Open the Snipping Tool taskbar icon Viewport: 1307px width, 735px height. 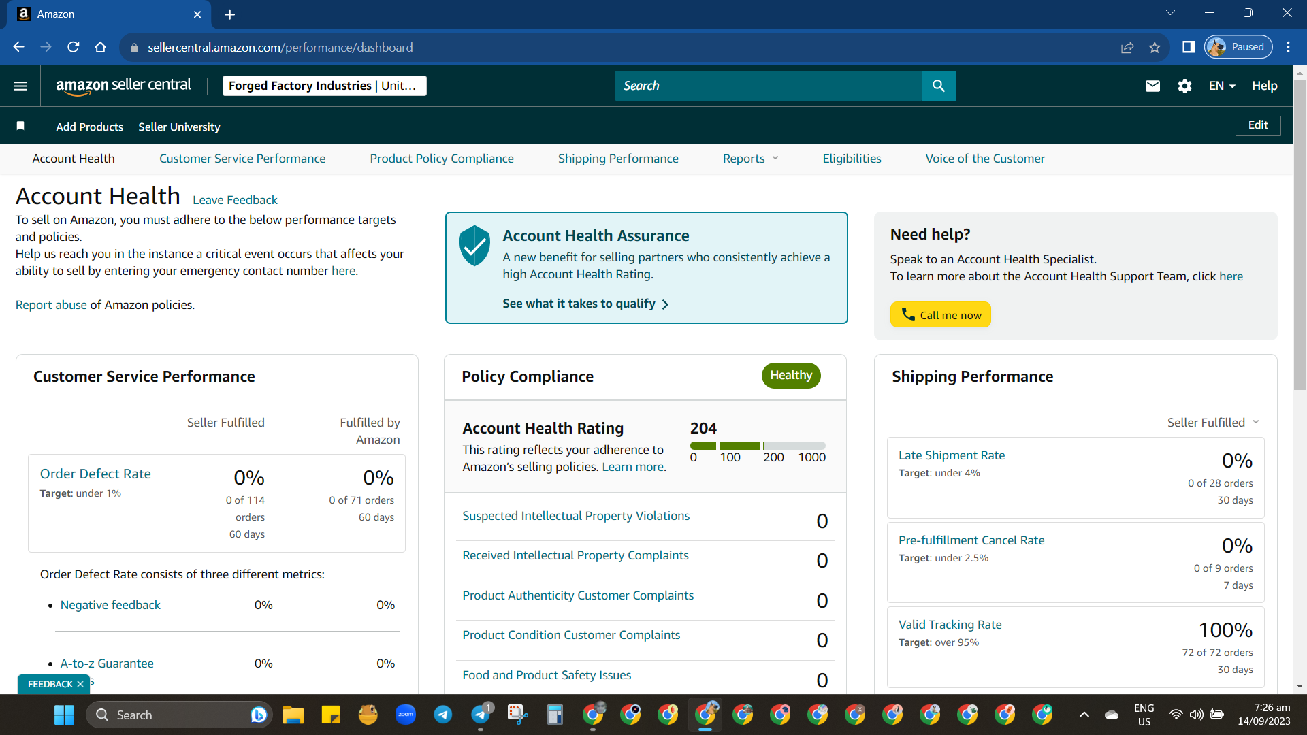coord(518,715)
